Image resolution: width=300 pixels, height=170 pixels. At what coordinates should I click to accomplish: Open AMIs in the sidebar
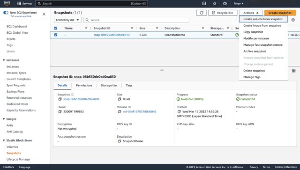pos(10,126)
